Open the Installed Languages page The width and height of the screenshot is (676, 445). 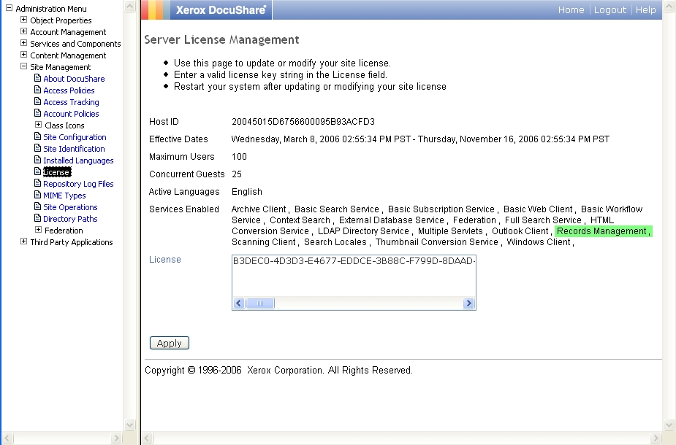[78, 160]
